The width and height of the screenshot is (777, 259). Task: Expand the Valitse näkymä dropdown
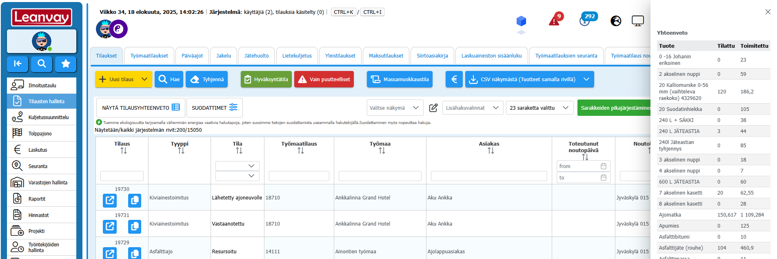pyautogui.click(x=394, y=108)
